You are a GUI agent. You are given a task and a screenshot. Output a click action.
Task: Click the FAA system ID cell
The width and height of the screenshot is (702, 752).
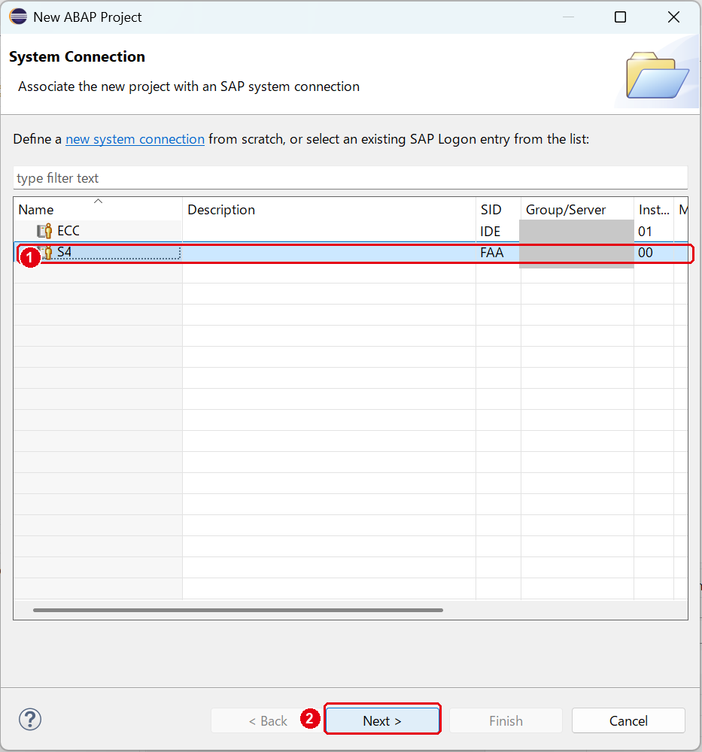click(x=492, y=253)
